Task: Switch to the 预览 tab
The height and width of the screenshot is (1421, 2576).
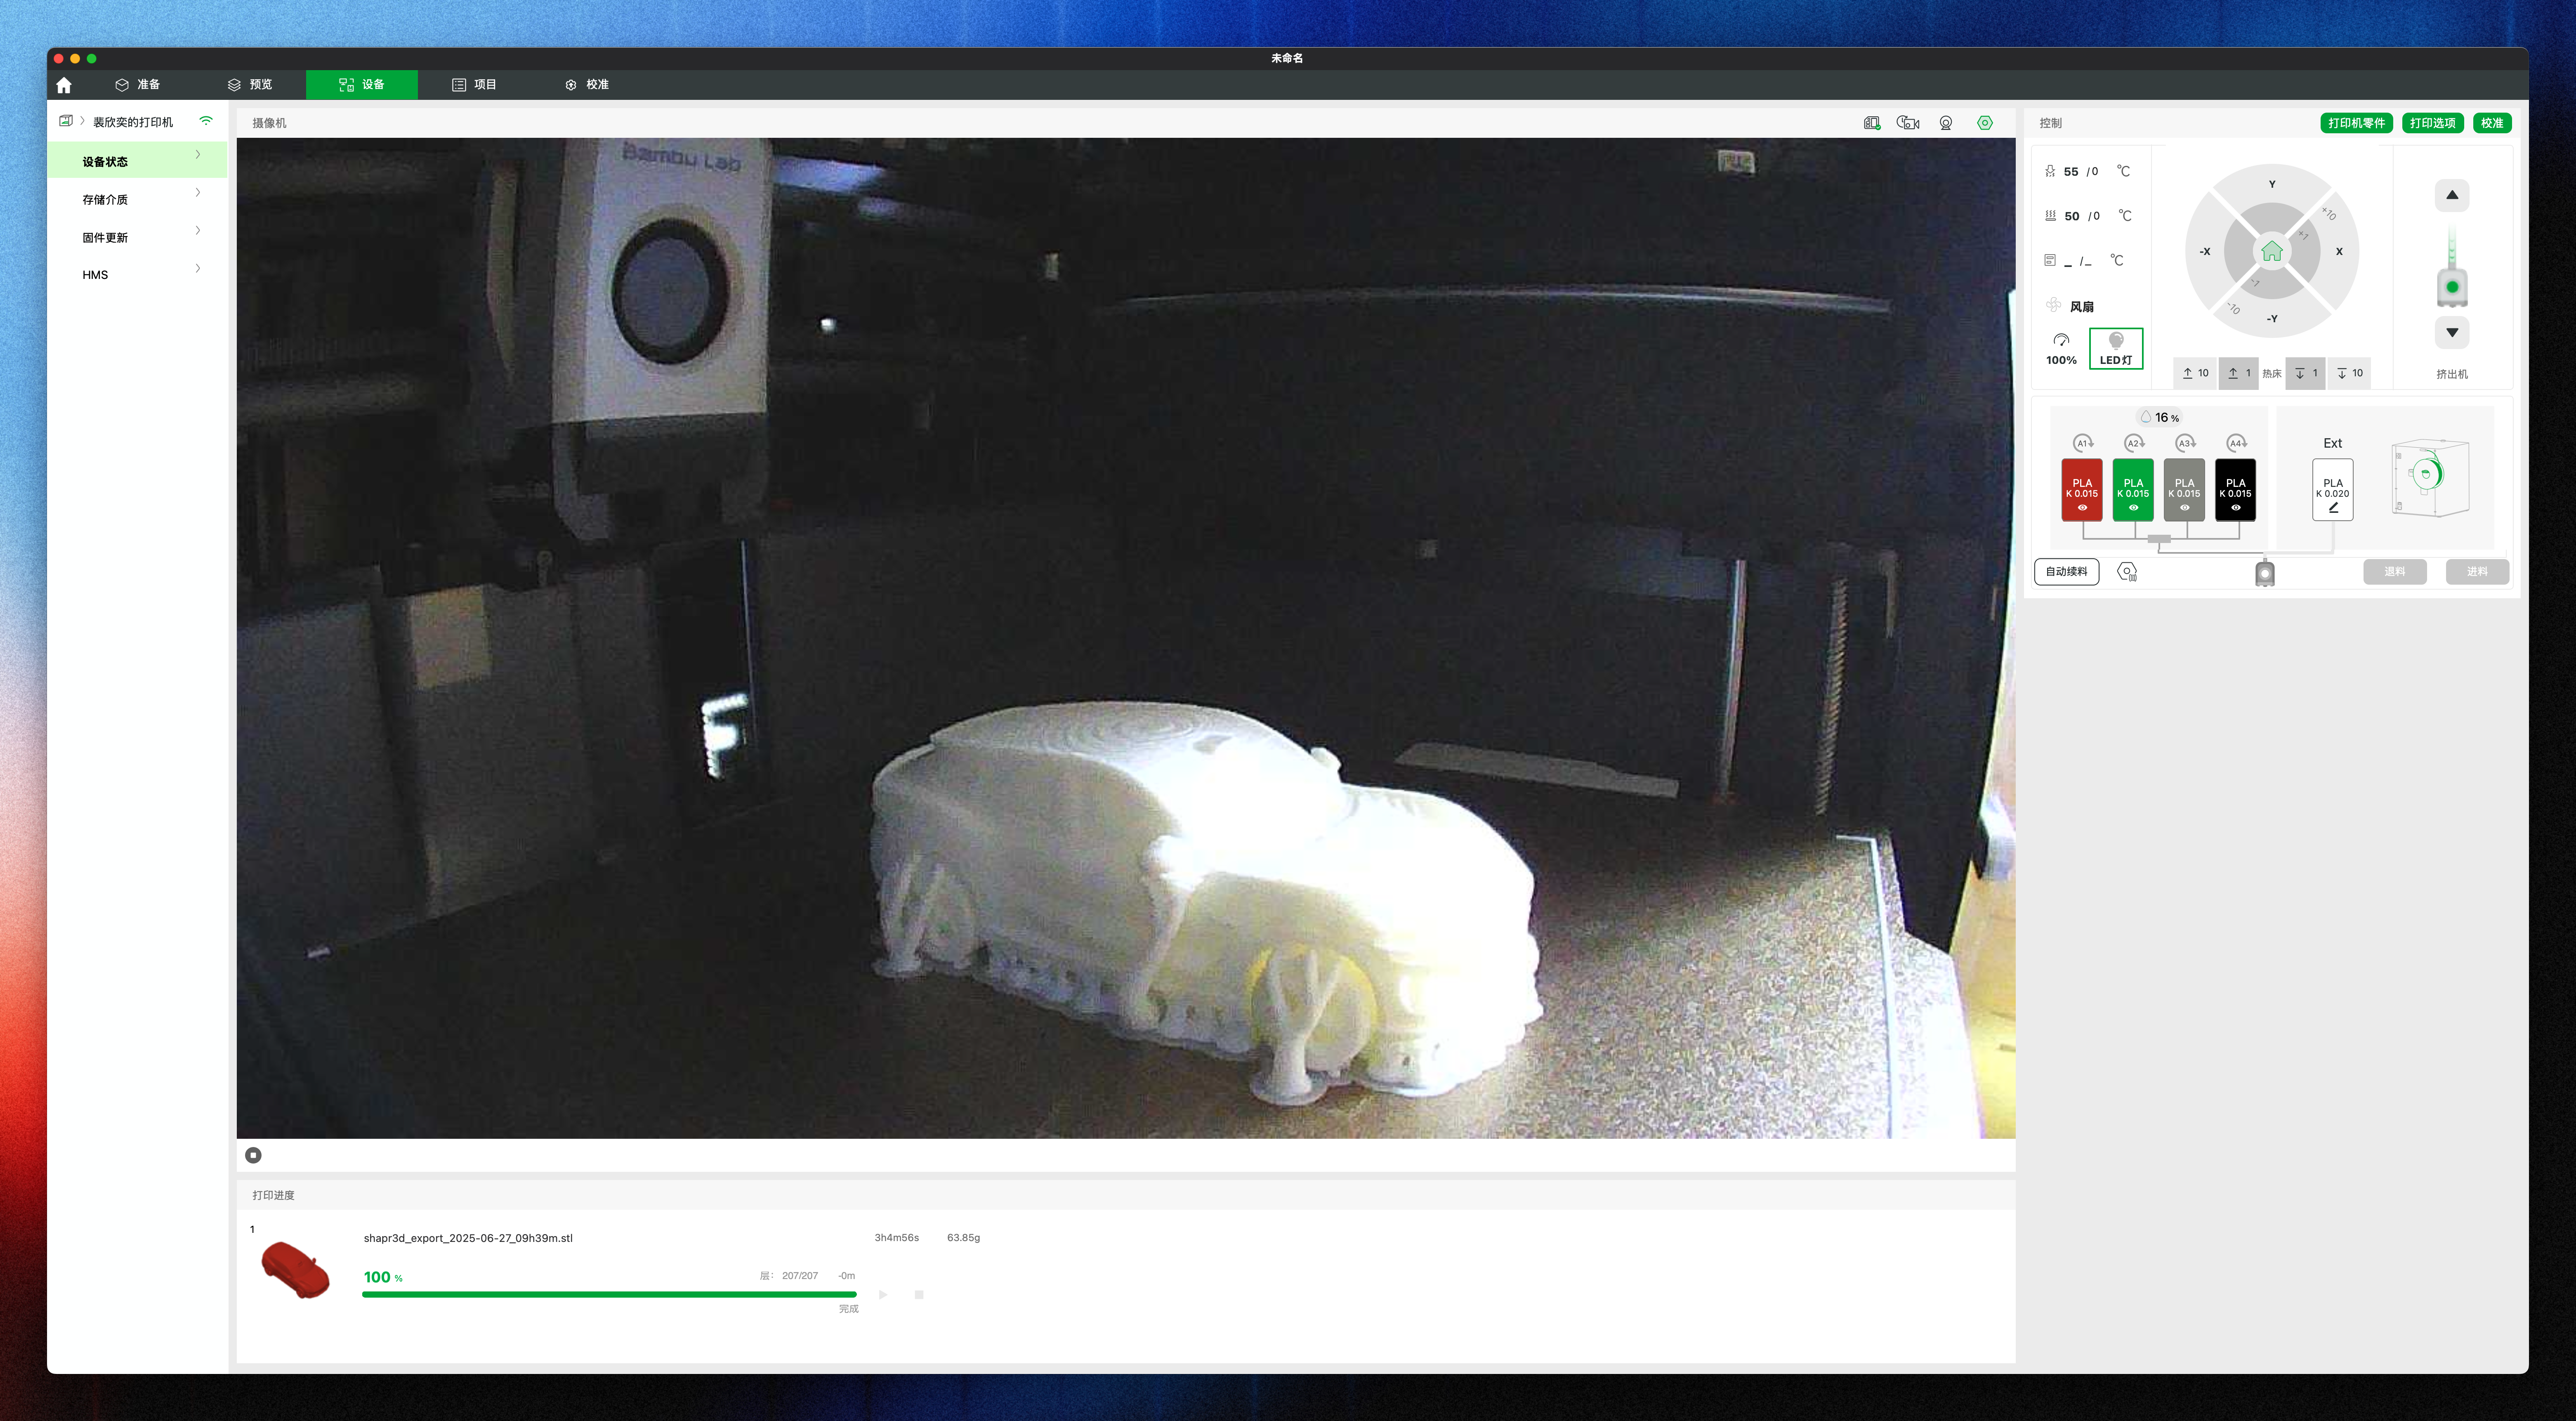Action: [x=250, y=85]
